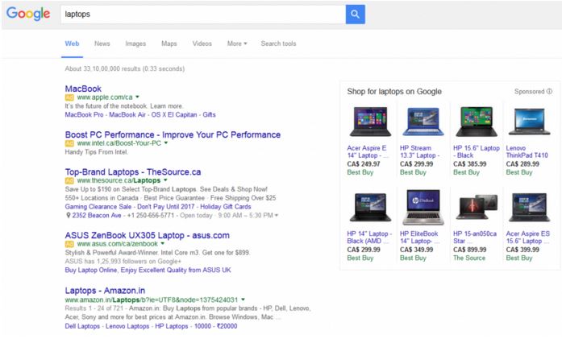The image size is (562, 339).
Task: Follow the 10000 - ₹20000 price sitelink
Action: 215,326
